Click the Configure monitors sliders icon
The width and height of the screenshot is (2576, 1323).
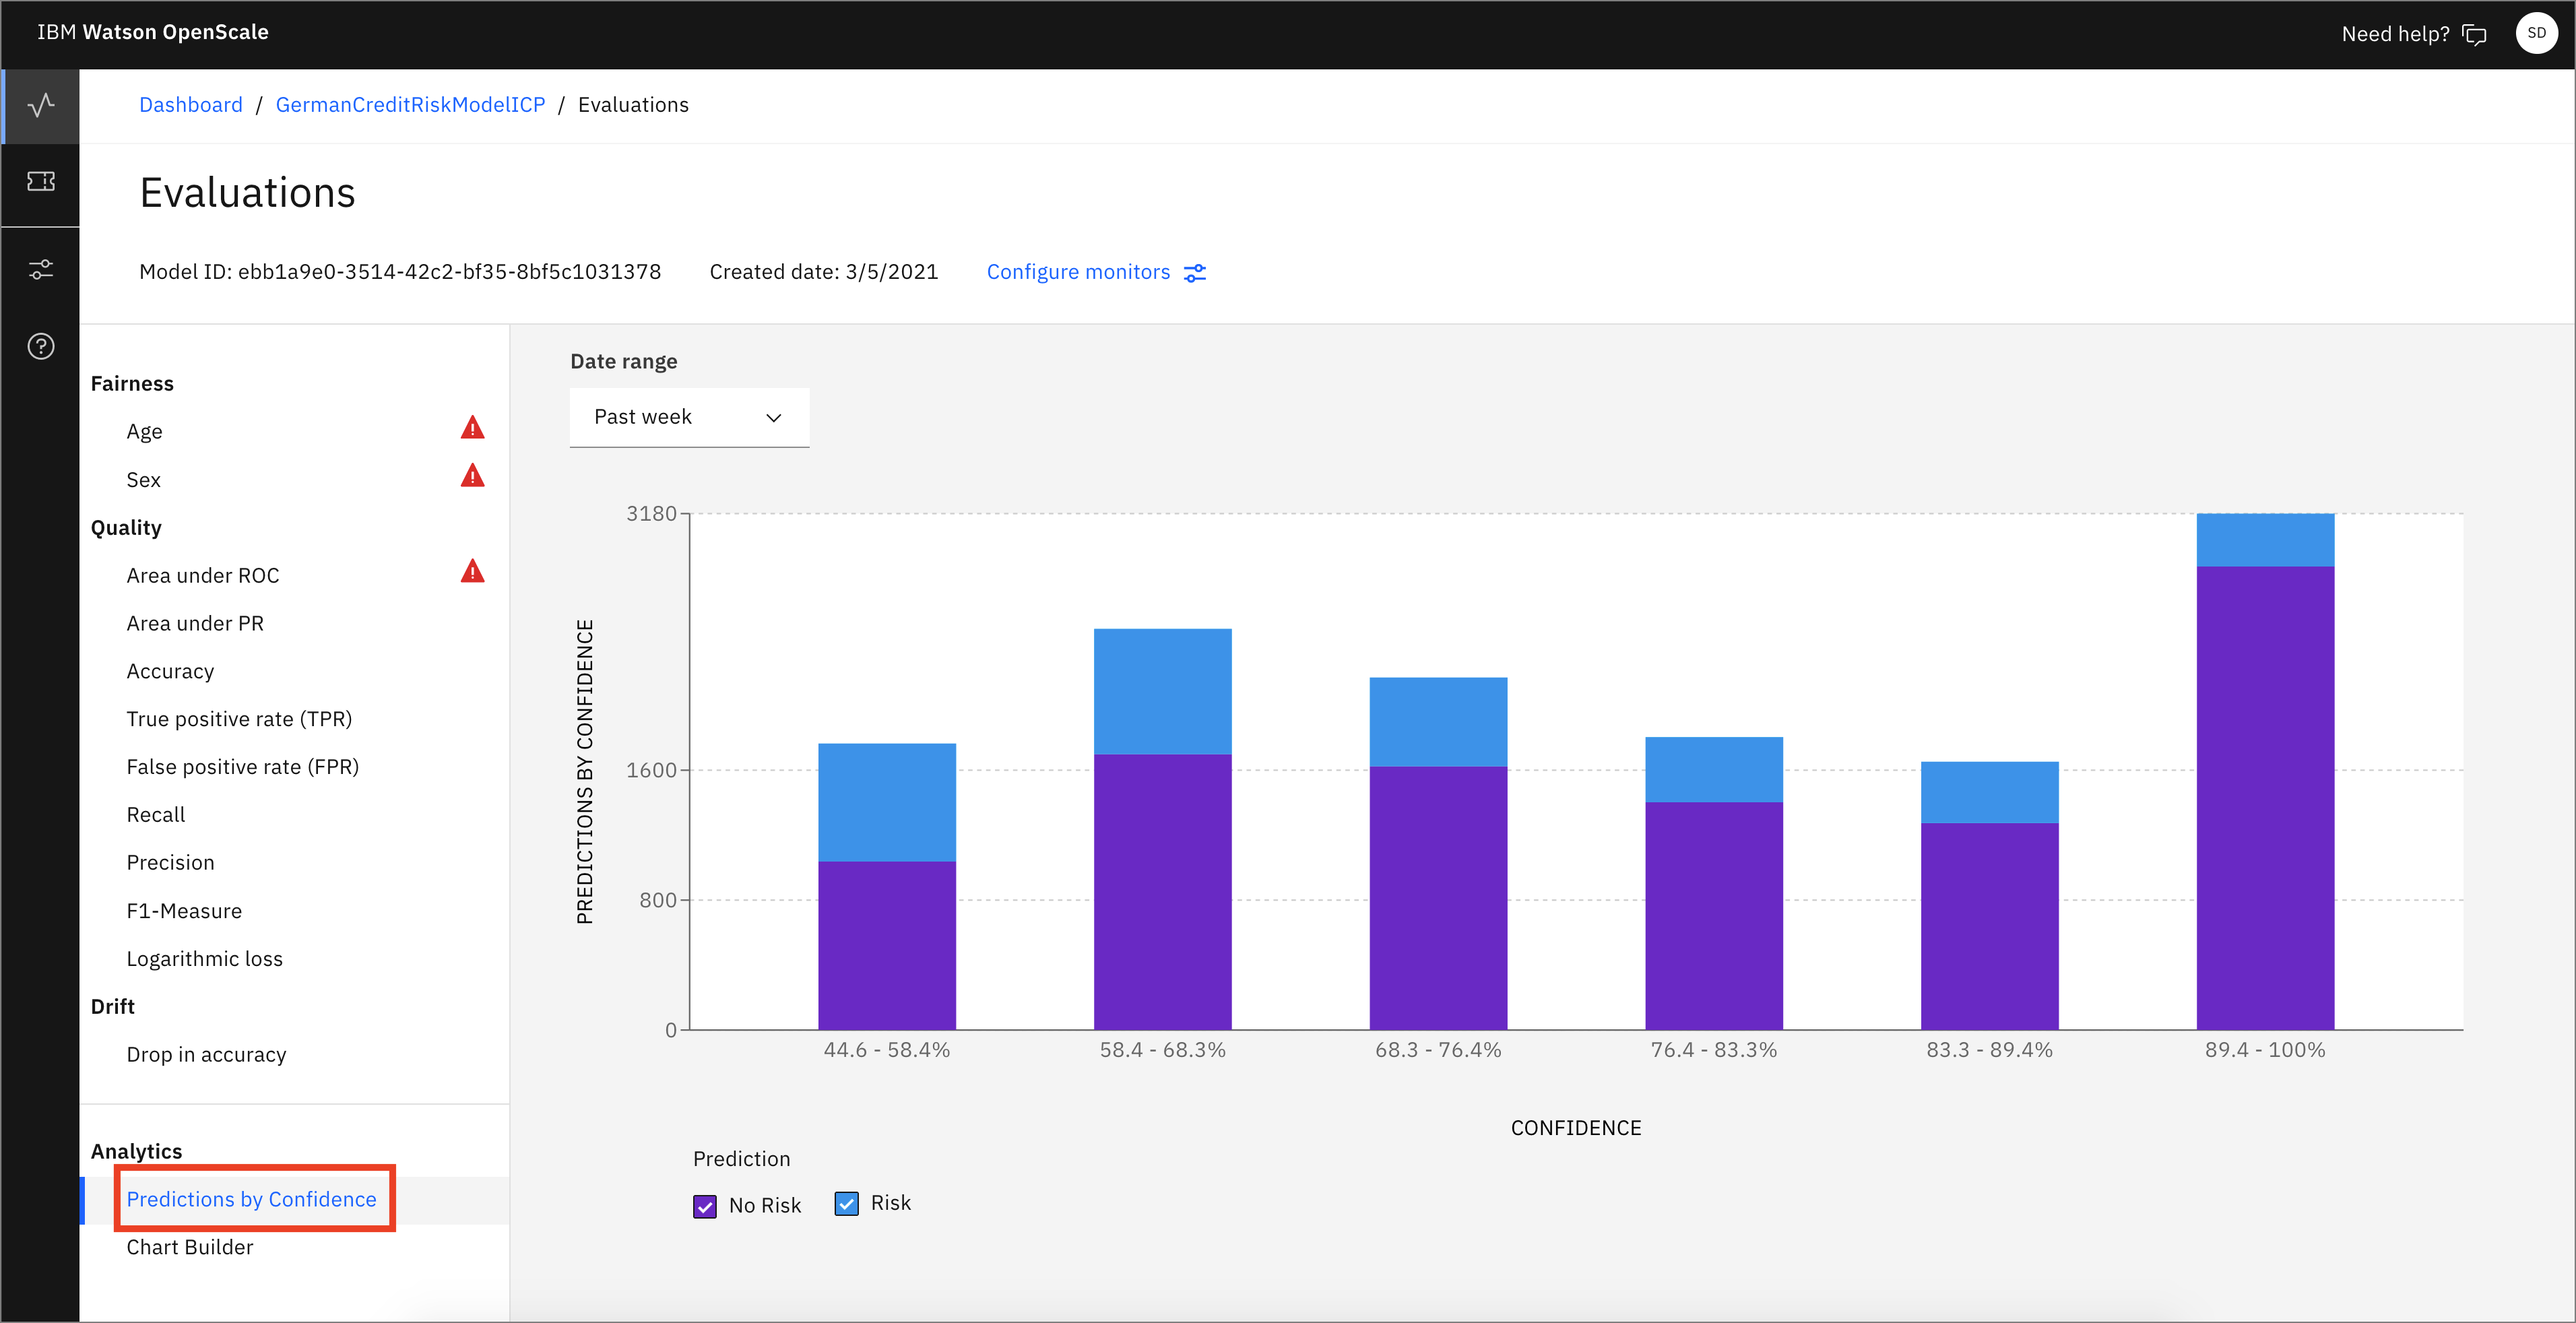(1194, 273)
